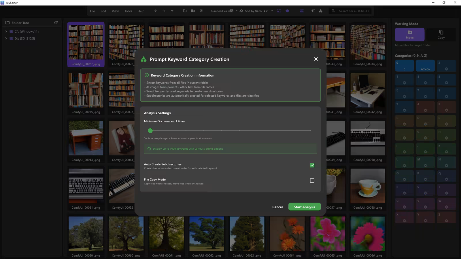Click the keyword category shapes toolbar icon

[321, 11]
